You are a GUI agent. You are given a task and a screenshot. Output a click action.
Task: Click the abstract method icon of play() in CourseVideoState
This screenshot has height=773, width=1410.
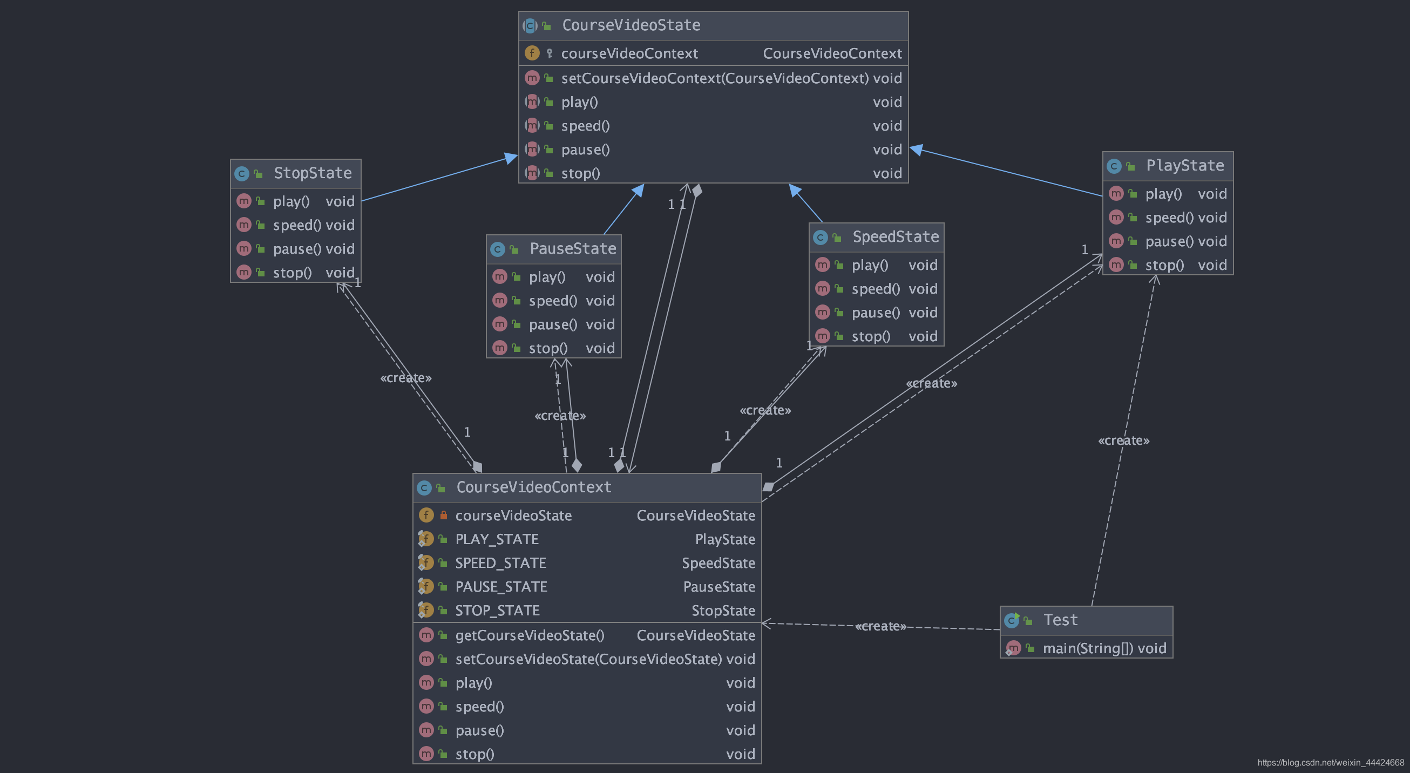point(532,102)
